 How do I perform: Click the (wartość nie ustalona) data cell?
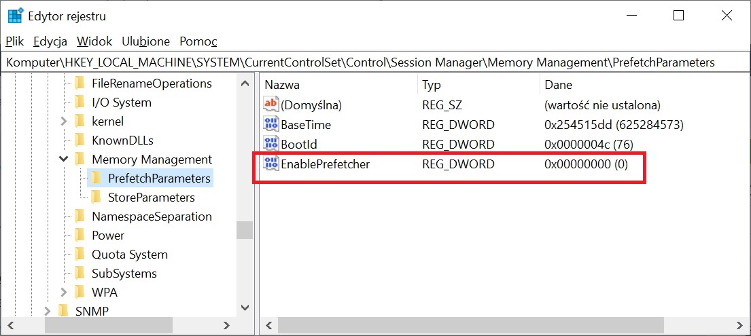click(x=603, y=105)
